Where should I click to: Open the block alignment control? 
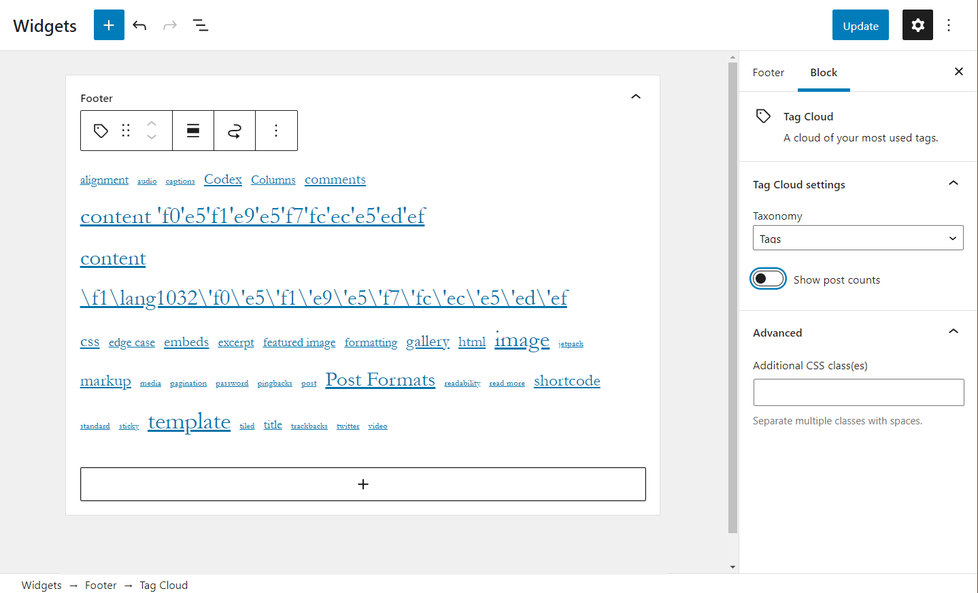click(193, 130)
